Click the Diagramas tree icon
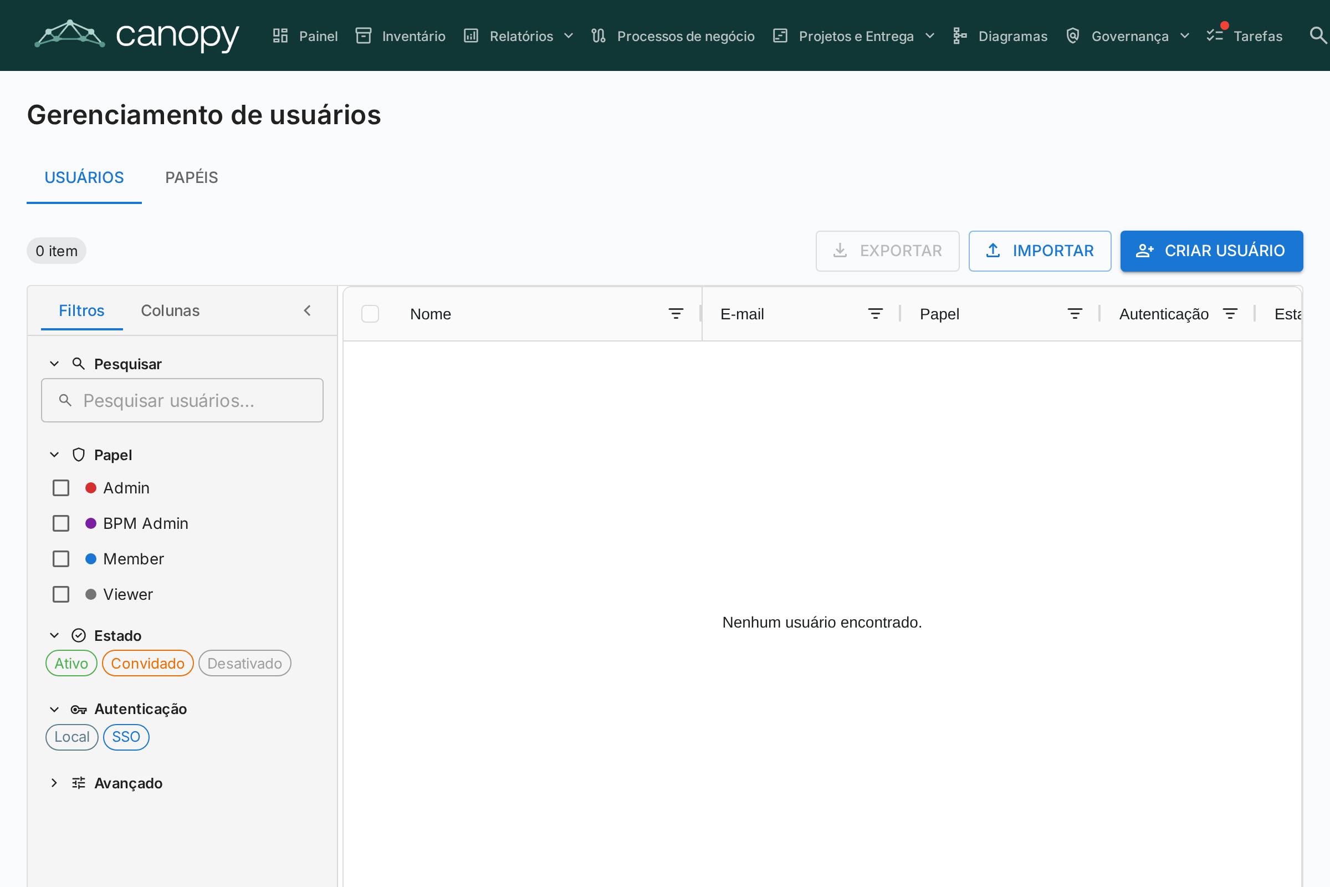 (x=960, y=35)
